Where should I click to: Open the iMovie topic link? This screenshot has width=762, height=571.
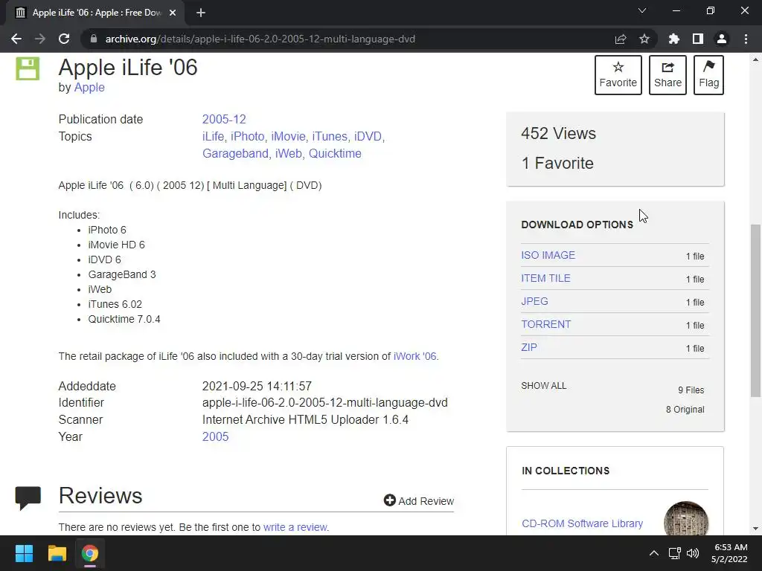[288, 137]
